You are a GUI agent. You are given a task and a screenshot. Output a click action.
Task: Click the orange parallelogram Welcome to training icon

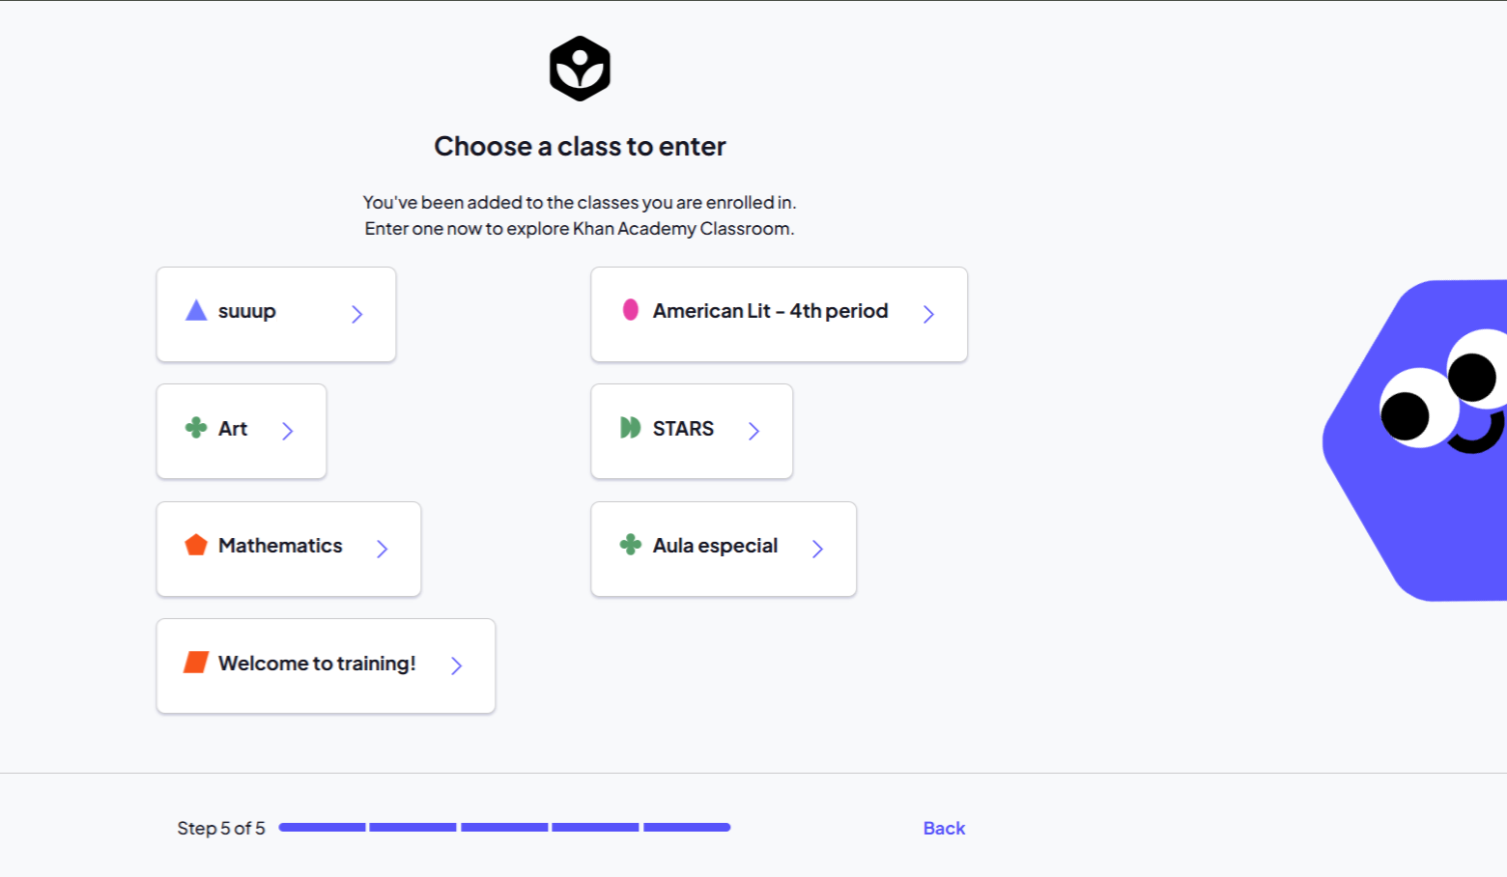click(x=196, y=663)
